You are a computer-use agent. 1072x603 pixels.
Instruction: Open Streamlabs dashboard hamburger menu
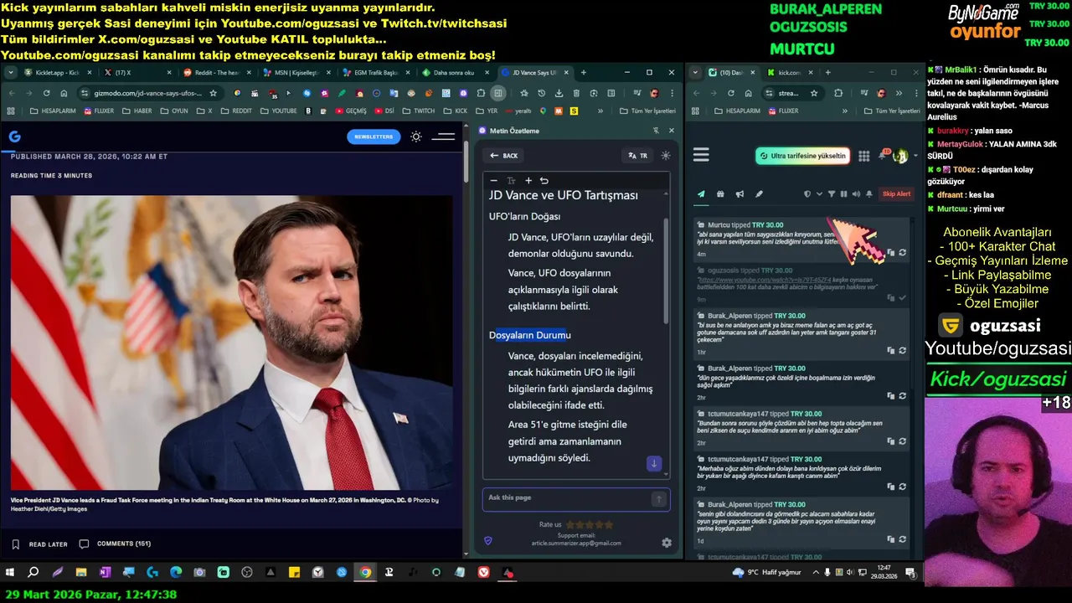point(701,155)
